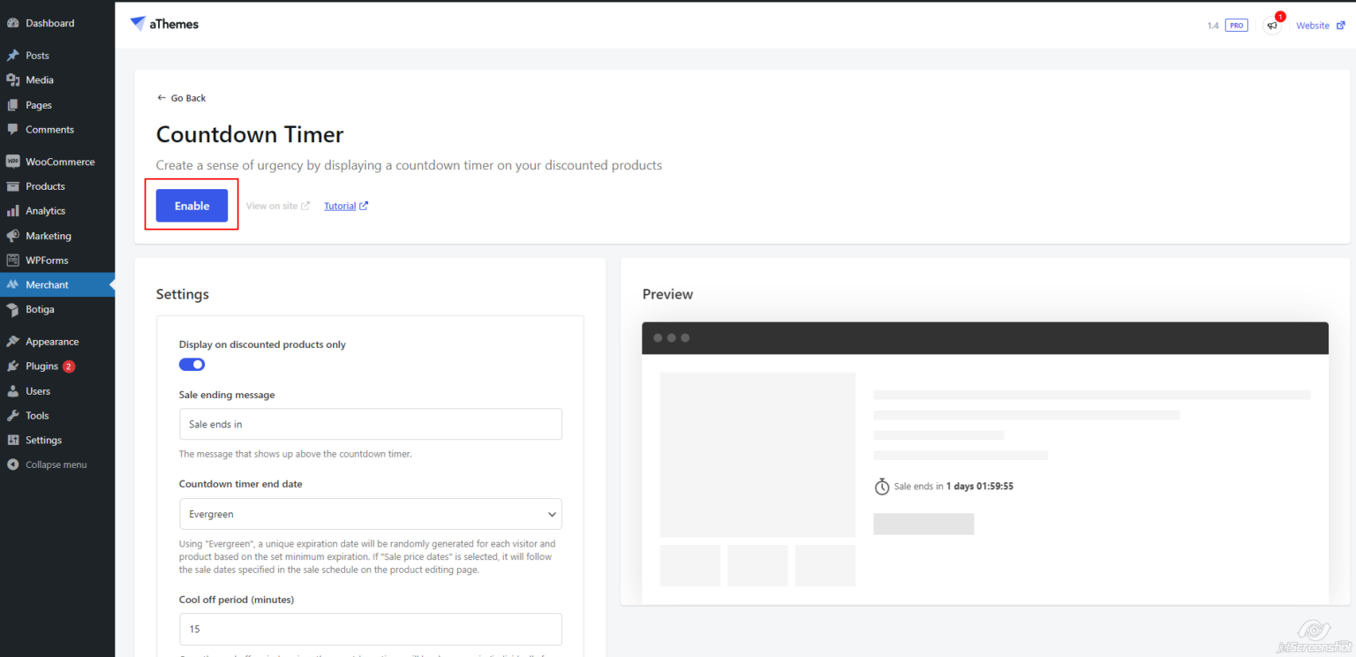Click the plugins update count badge
This screenshot has width=1356, height=657.
click(69, 366)
